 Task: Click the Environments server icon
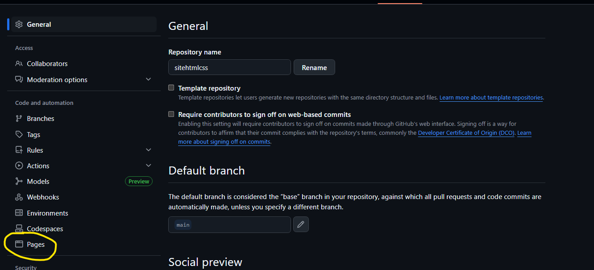19,213
